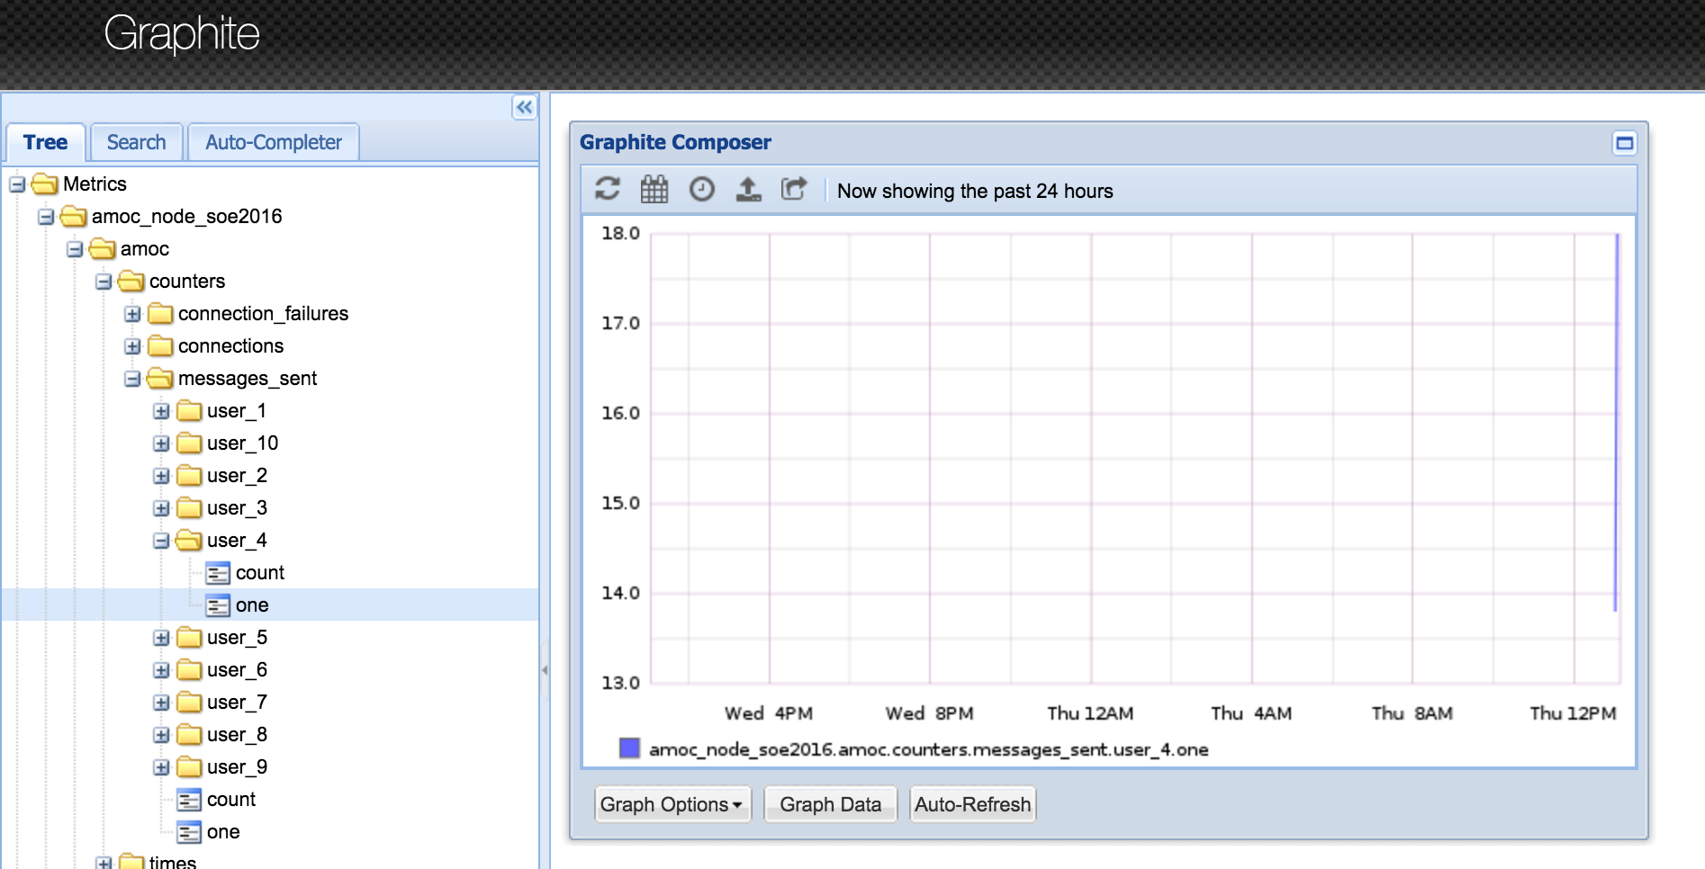
Task: Click the 'Now showing the past 24 hours' text
Action: pos(975,191)
